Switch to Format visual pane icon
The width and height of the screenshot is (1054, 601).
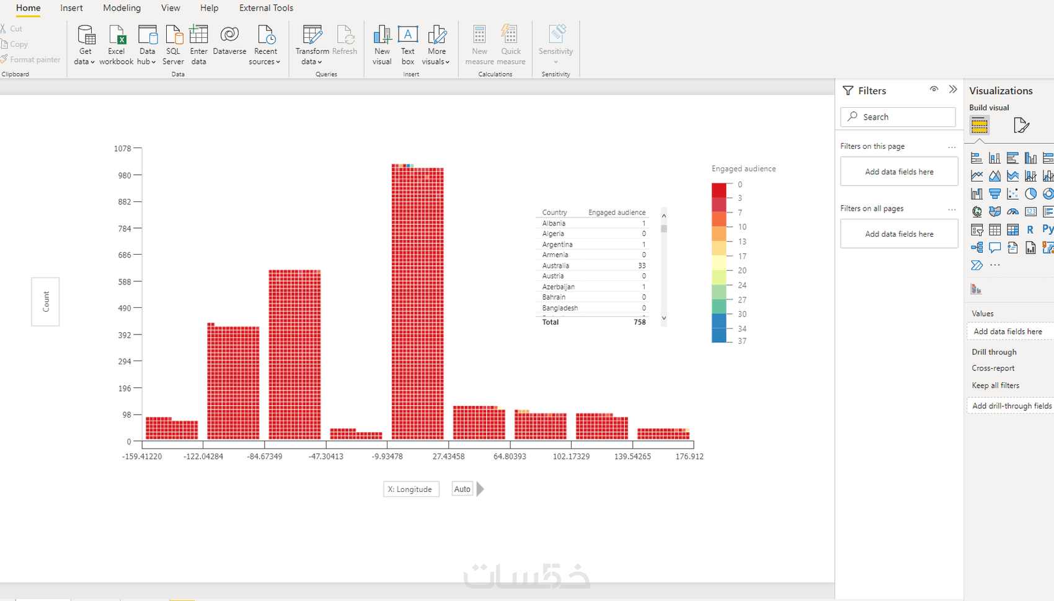[1021, 125]
